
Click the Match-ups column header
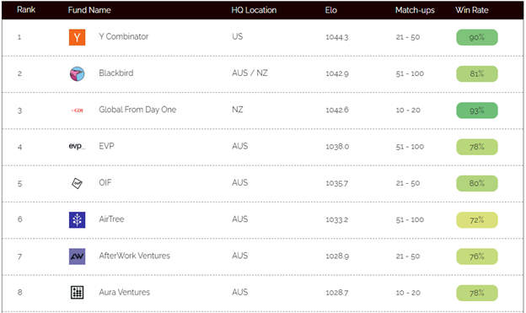(x=415, y=10)
